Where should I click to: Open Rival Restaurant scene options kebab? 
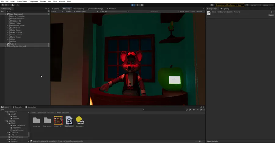(49, 14)
